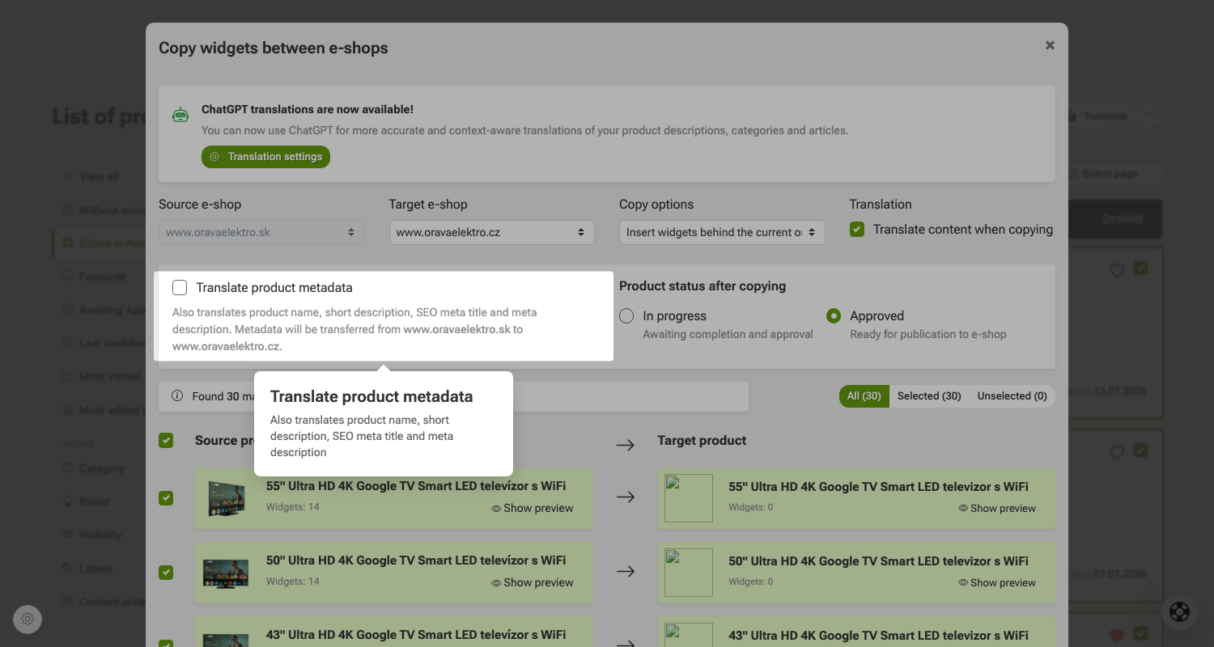Expand the Copy options dropdown
The height and width of the screenshot is (647, 1214).
pos(722,232)
